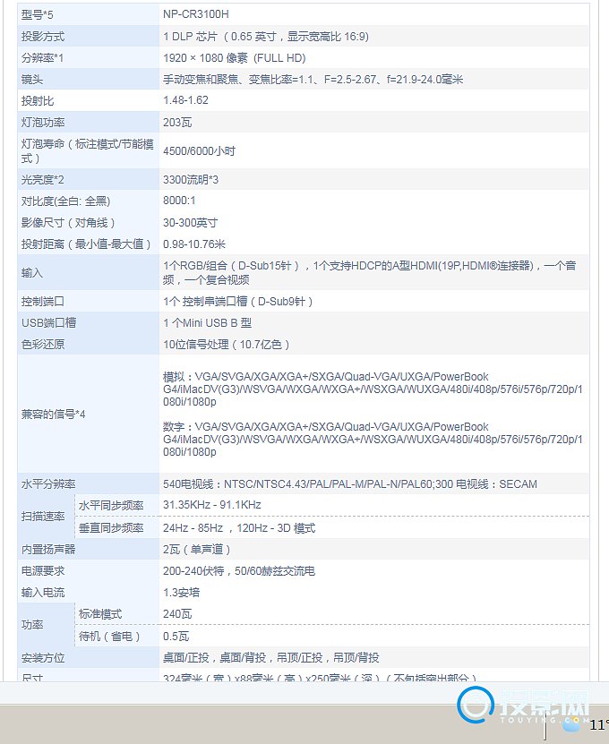
Task: Click the 灯泡寿命（标注模式/节能模式）label
Action: pos(88,151)
